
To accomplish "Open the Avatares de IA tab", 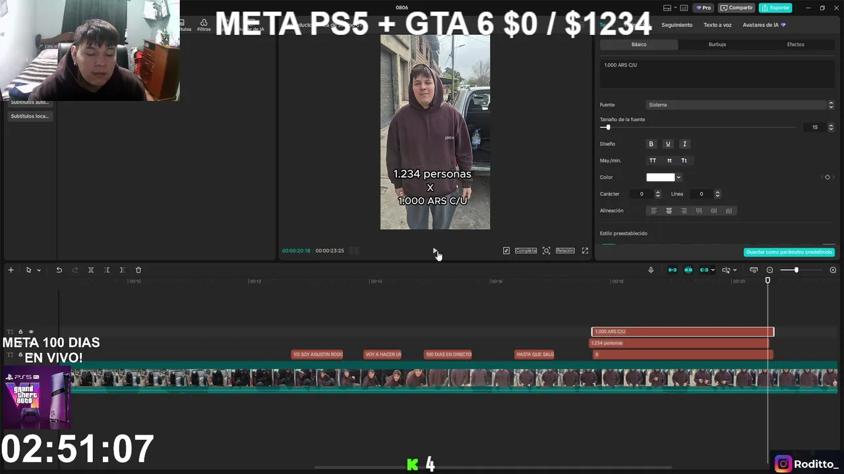I will click(764, 25).
